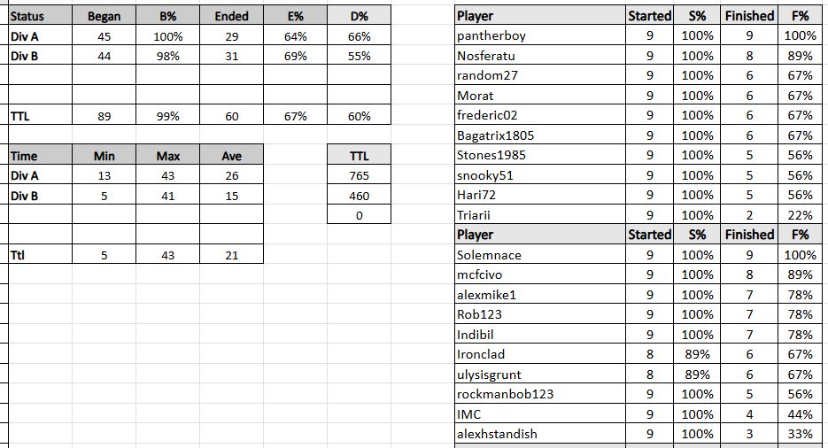Click the cell containing 765
The image size is (828, 448).
pos(359,175)
